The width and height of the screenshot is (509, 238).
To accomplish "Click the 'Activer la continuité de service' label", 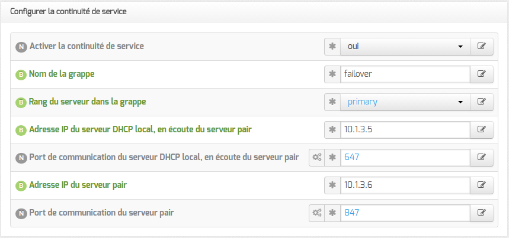I will coord(87,46).
